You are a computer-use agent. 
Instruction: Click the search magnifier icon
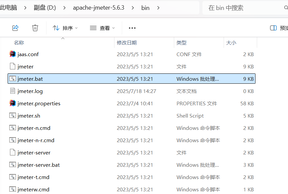(x=286, y=8)
